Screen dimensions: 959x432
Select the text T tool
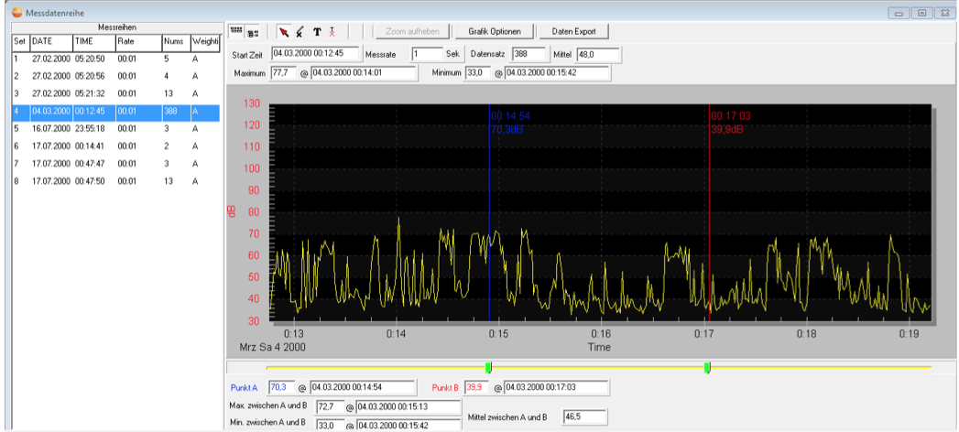pos(317,31)
